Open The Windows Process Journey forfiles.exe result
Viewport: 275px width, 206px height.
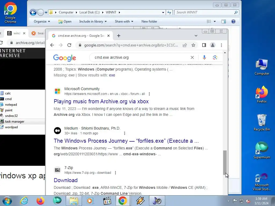pos(126,141)
